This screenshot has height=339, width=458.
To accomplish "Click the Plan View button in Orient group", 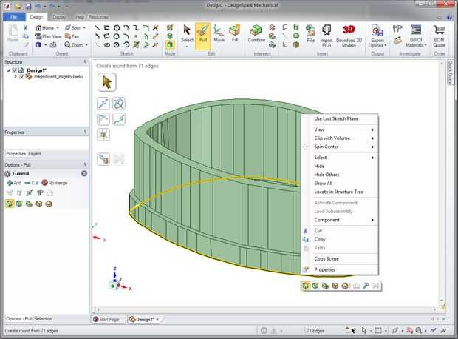I will (49, 36).
